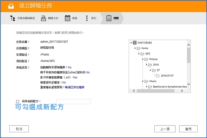Image resolution: width=207 pixels, height=138 pixels.
Task: Collapse the Beethoven's Symphonies node
Action: click(x=146, y=87)
